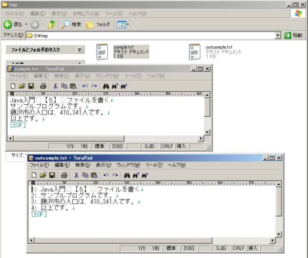
Task: Open the Explorer views icon menu
Action: 122,24
